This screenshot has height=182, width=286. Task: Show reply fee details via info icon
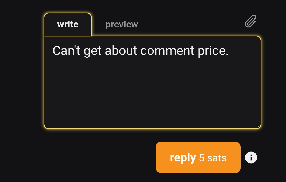[251, 158]
